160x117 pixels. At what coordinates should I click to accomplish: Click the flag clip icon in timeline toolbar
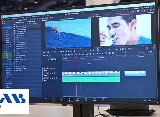pyautogui.click(x=97, y=54)
